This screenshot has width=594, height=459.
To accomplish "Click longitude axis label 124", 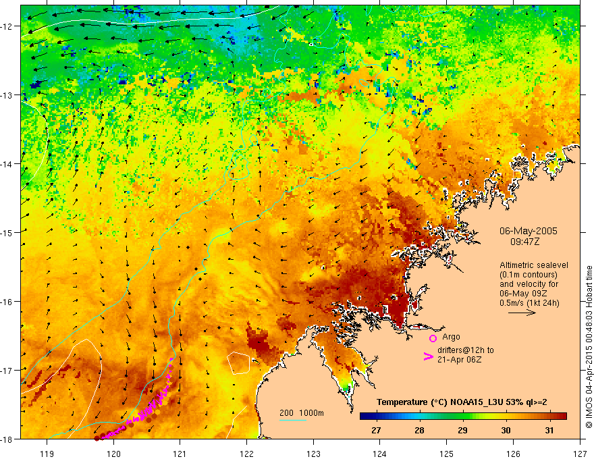I will pyautogui.click(x=380, y=454).
